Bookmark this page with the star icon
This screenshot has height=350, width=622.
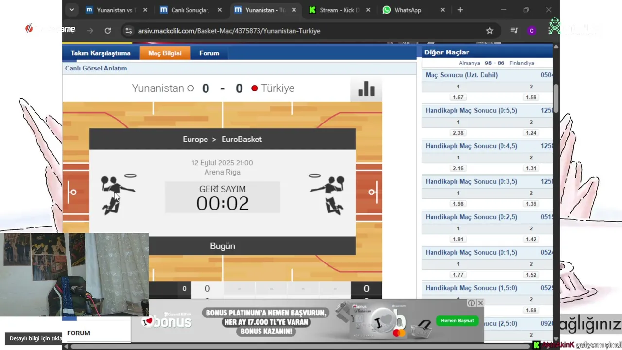click(490, 31)
